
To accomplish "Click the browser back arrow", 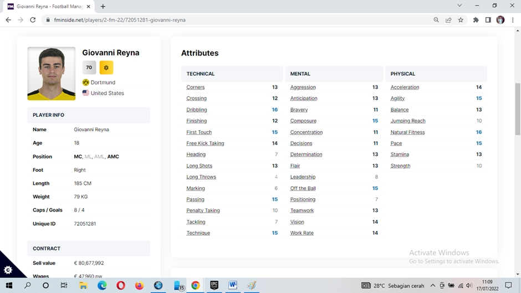I will point(8,20).
